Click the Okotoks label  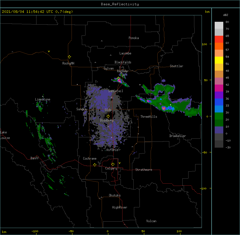115,195
